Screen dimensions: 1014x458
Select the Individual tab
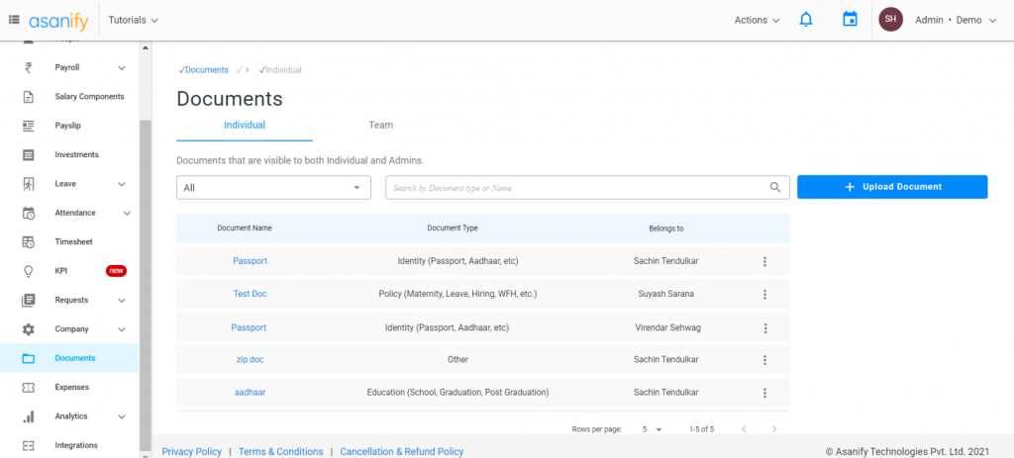tap(245, 126)
